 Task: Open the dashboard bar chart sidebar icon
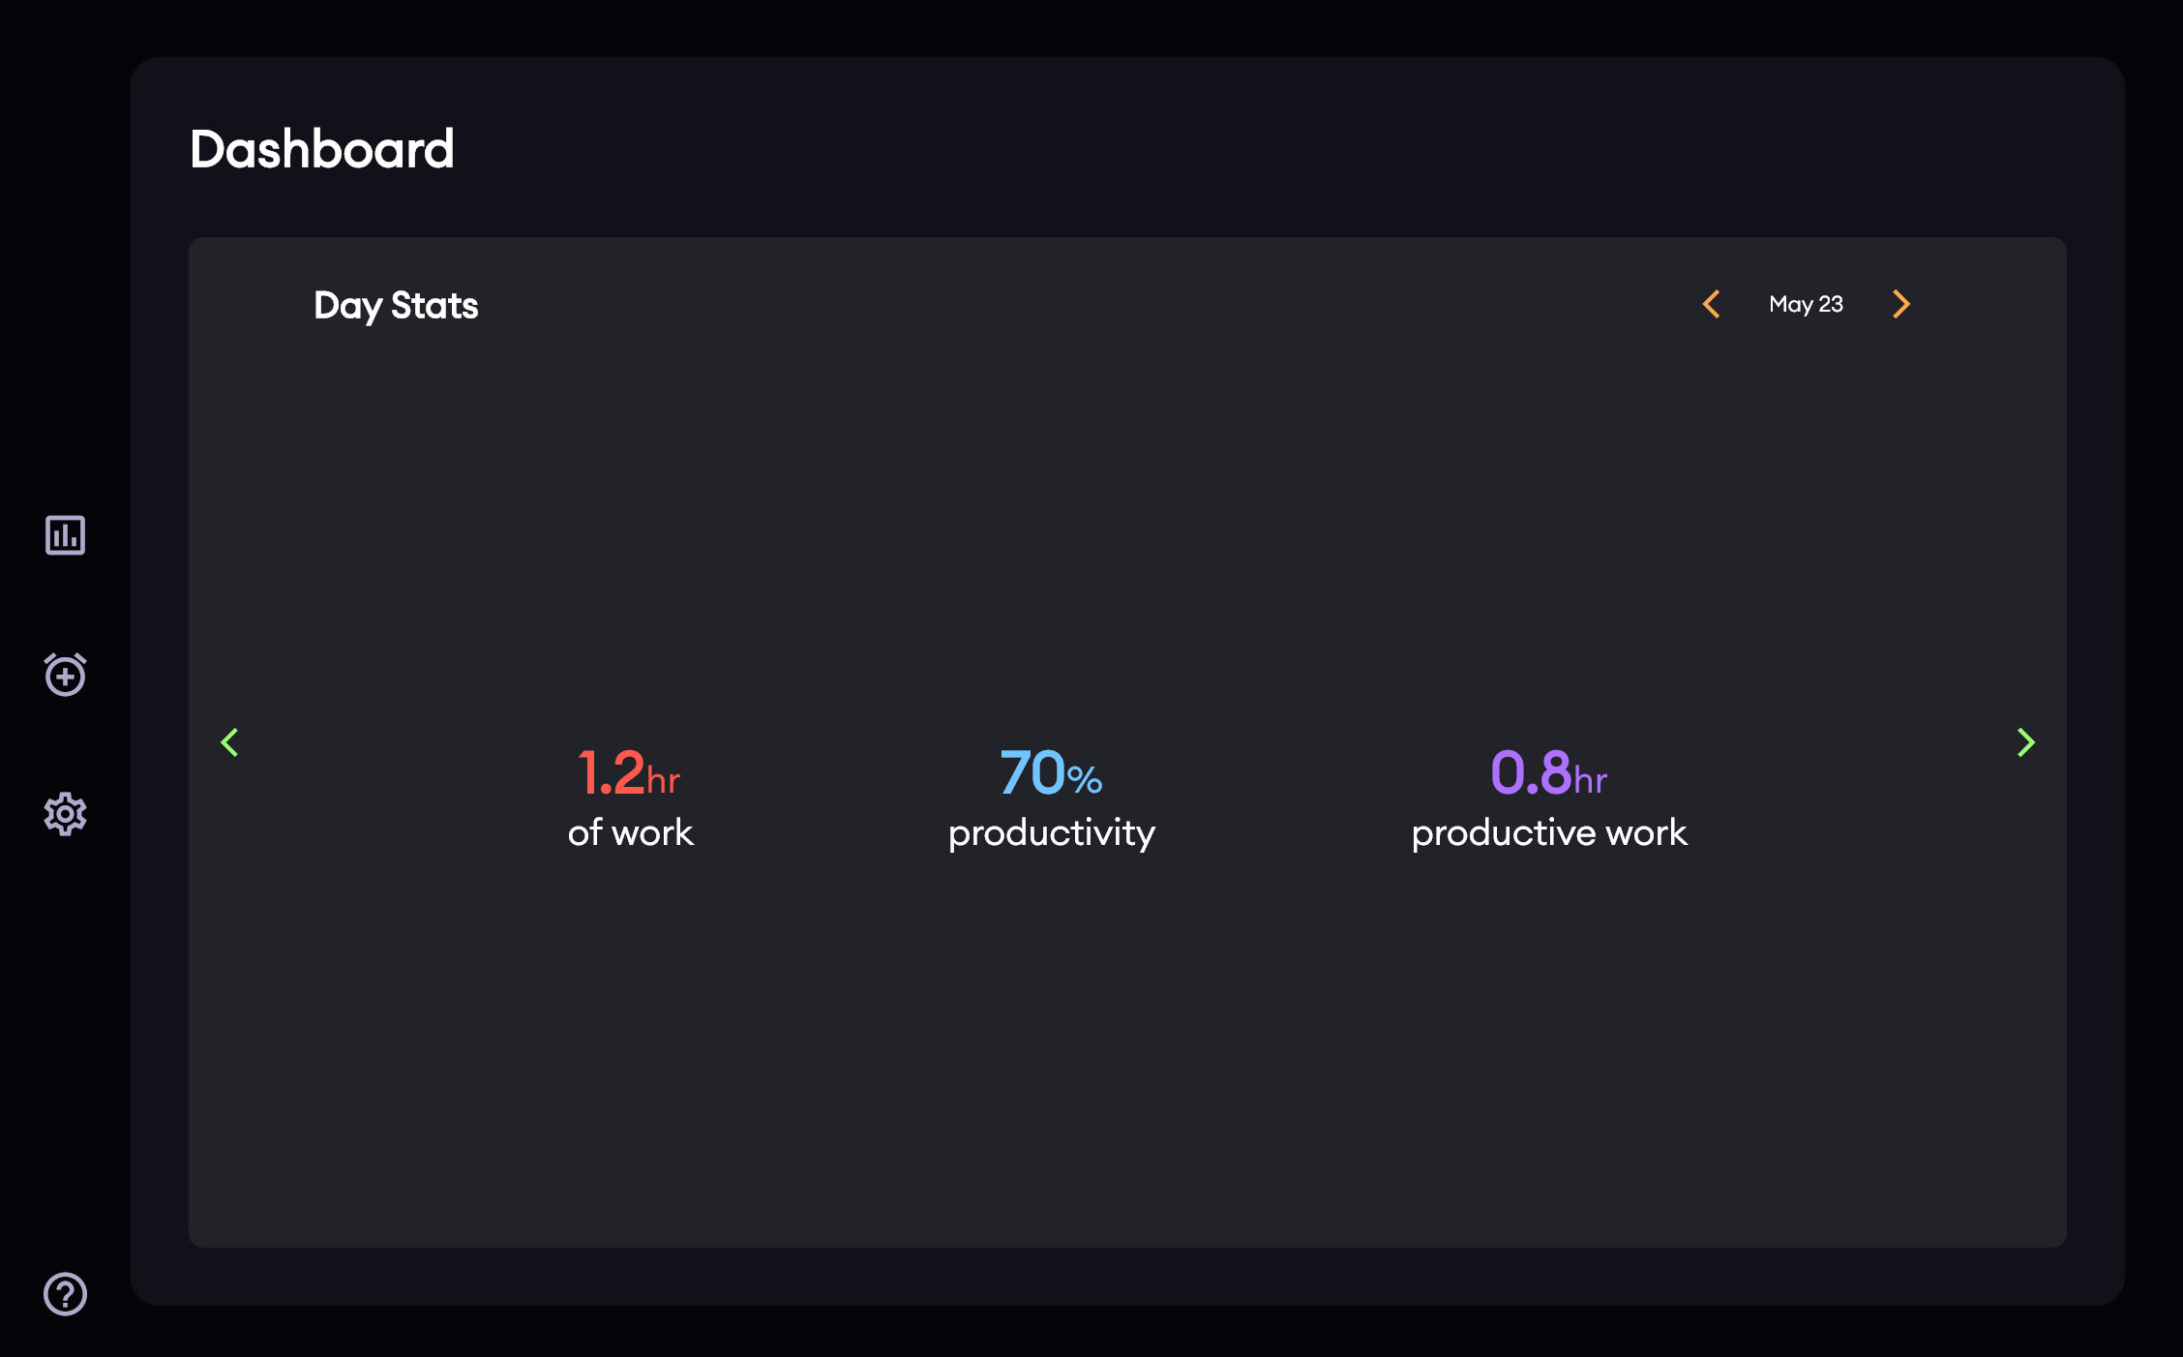65,535
